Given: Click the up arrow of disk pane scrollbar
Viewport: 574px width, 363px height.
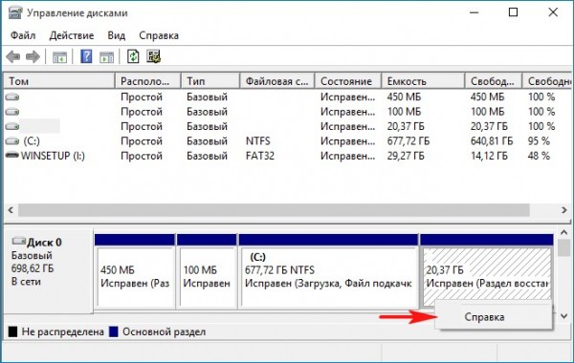Looking at the screenshot, I should (x=564, y=232).
